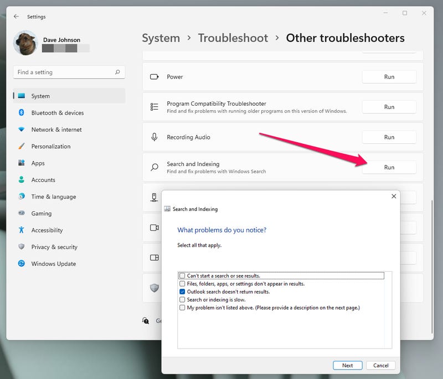Click the Windows Update sync icon
The height and width of the screenshot is (379, 443).
point(21,263)
